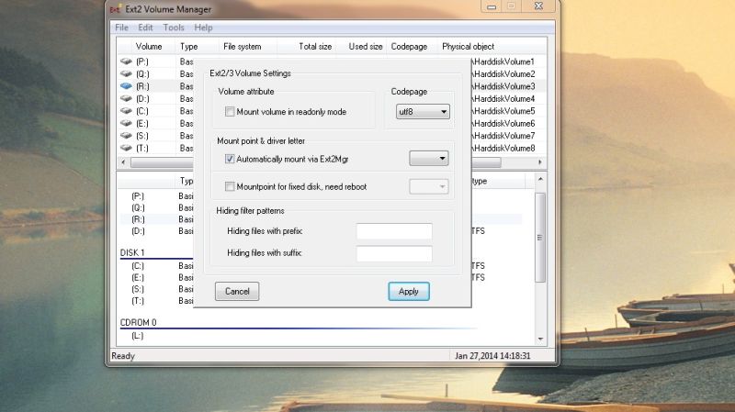This screenshot has width=735, height=412.
Task: Click the Apply button
Action: pos(409,291)
